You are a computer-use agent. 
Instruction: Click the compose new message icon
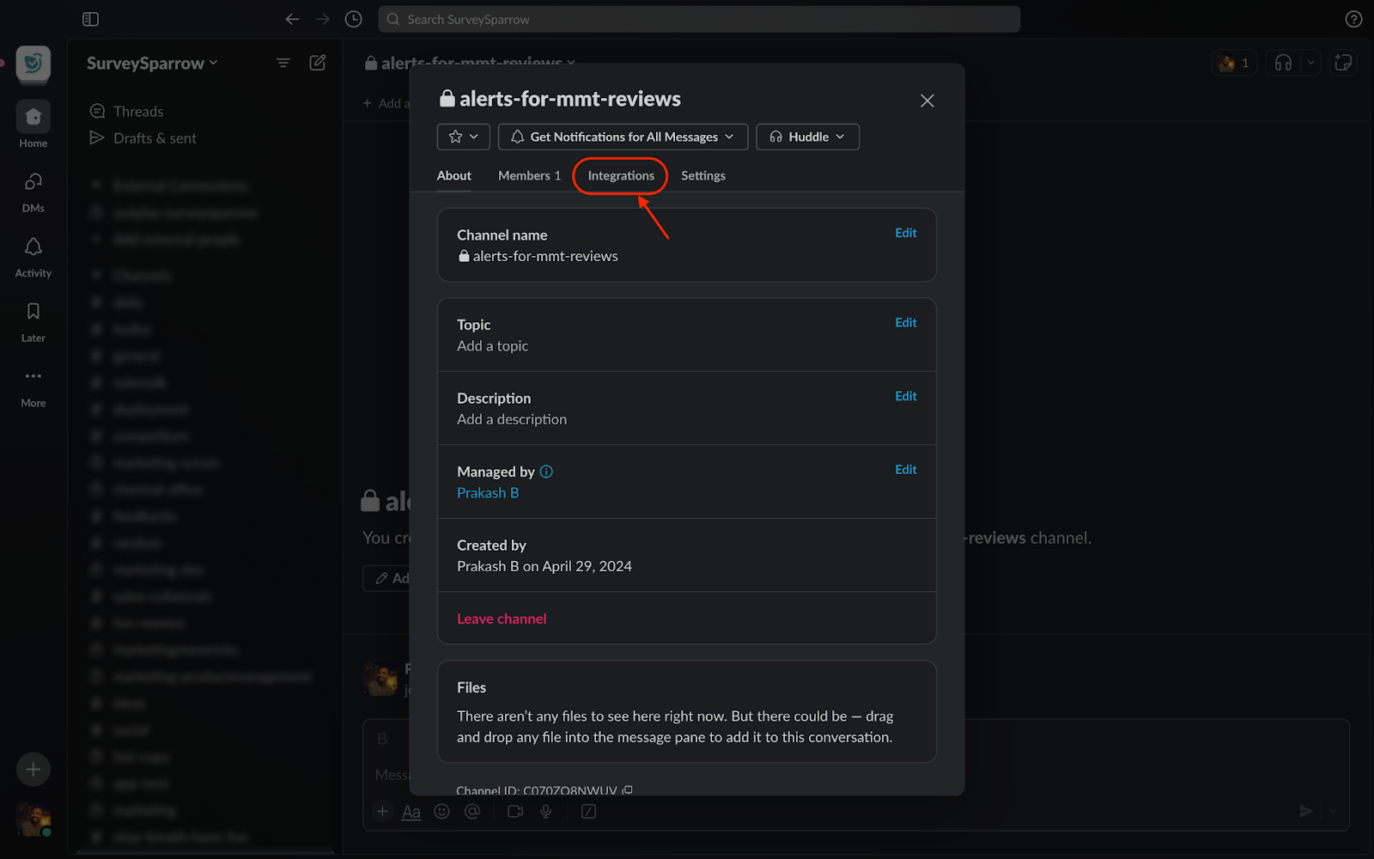tap(318, 63)
